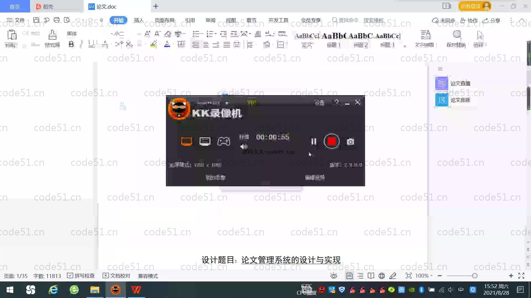531x298 pixels.
Task: Open the 会员专享 tab
Action: [x=311, y=20]
